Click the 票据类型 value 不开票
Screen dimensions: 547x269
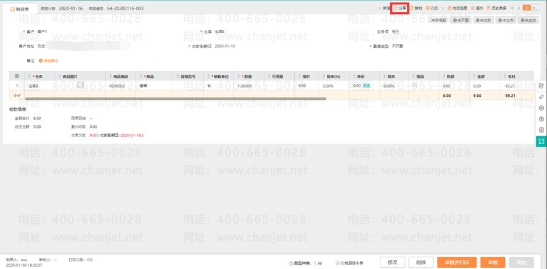(x=397, y=46)
